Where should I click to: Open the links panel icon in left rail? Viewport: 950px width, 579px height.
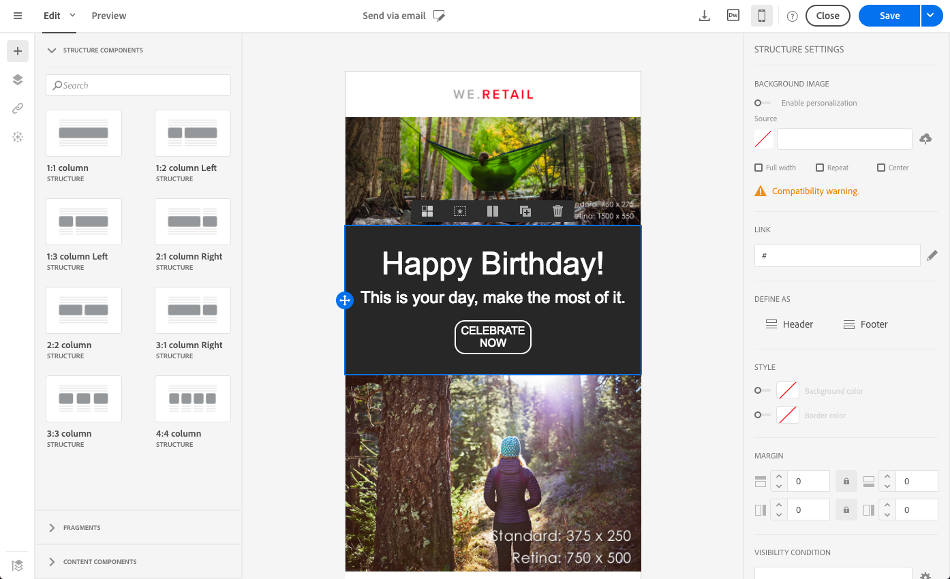coord(18,108)
